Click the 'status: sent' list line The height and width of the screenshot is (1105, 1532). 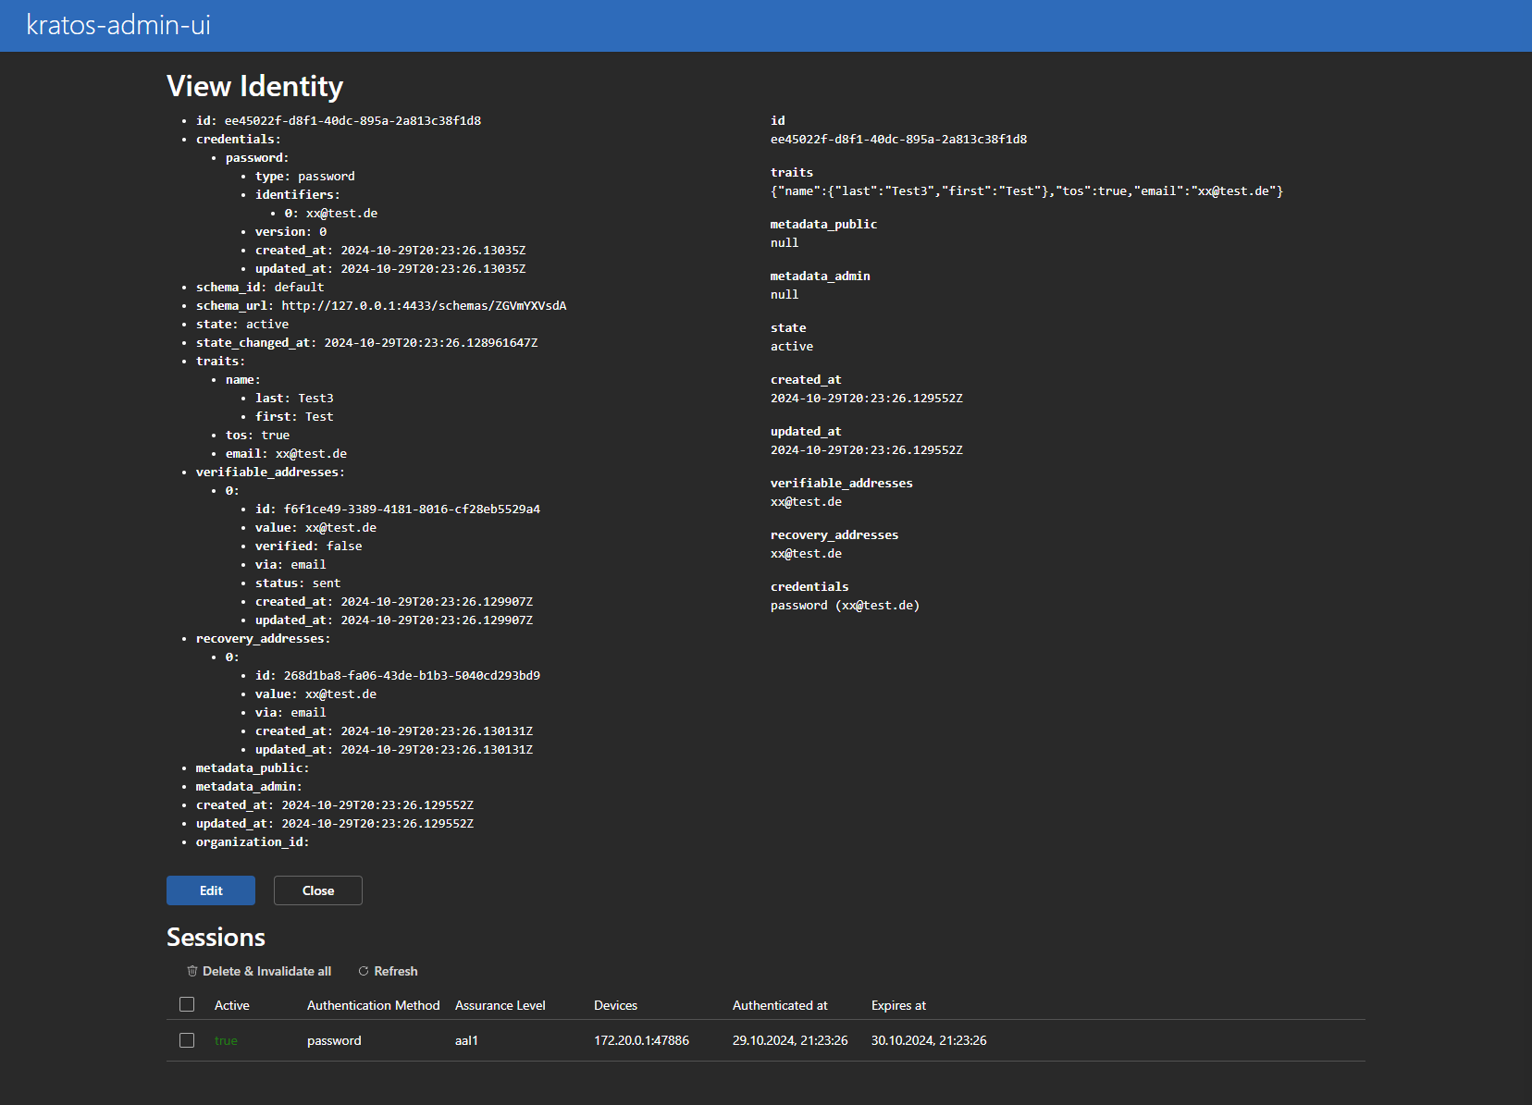click(x=298, y=583)
